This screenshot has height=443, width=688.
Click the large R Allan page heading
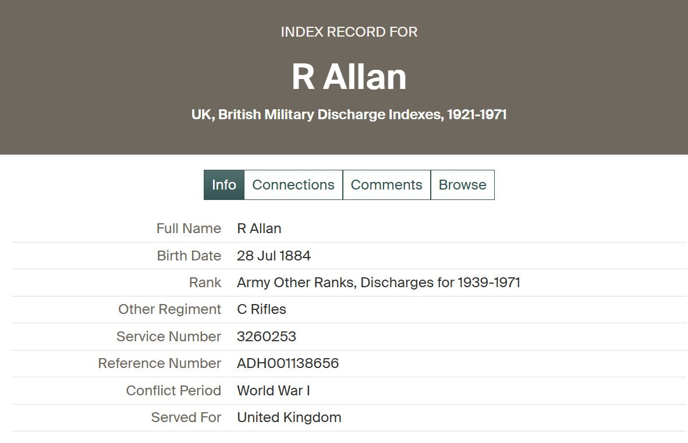[x=349, y=77]
